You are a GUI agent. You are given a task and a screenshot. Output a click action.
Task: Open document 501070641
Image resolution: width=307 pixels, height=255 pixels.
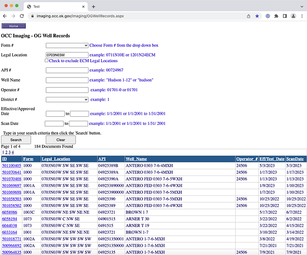click(x=12, y=172)
